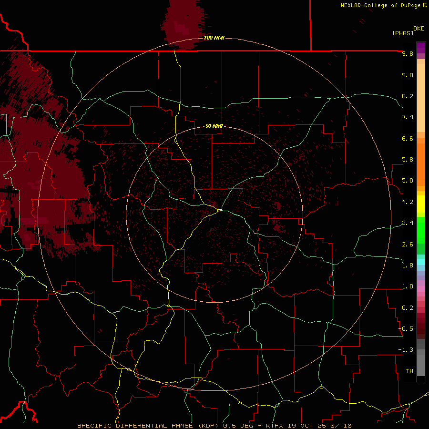The width and height of the screenshot is (429, 429).
Task: Click the [PHAS] units label
Action: 403,33
